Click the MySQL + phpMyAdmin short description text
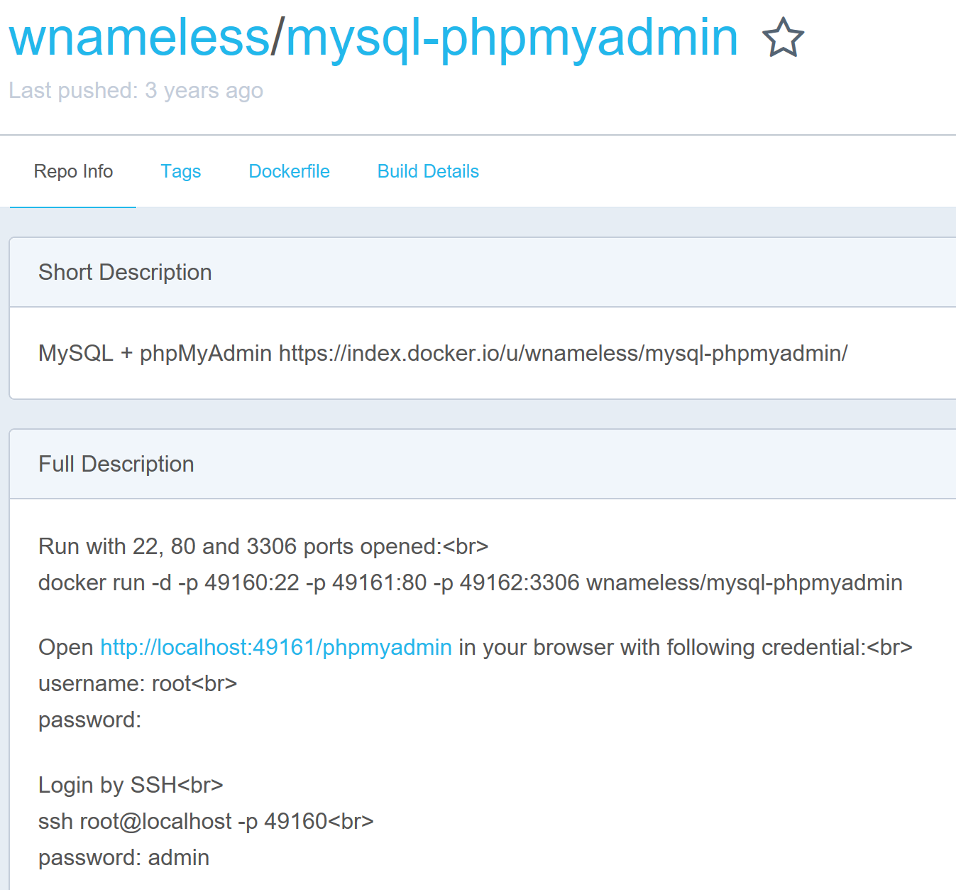The width and height of the screenshot is (956, 890). (155, 353)
